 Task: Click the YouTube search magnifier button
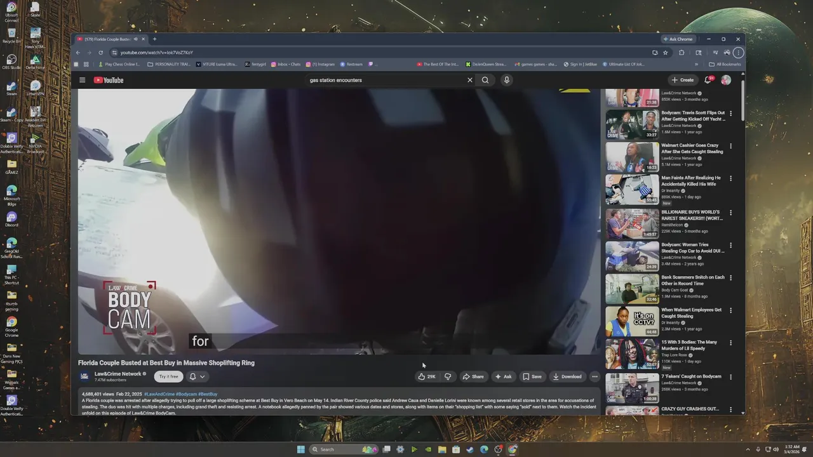click(485, 80)
